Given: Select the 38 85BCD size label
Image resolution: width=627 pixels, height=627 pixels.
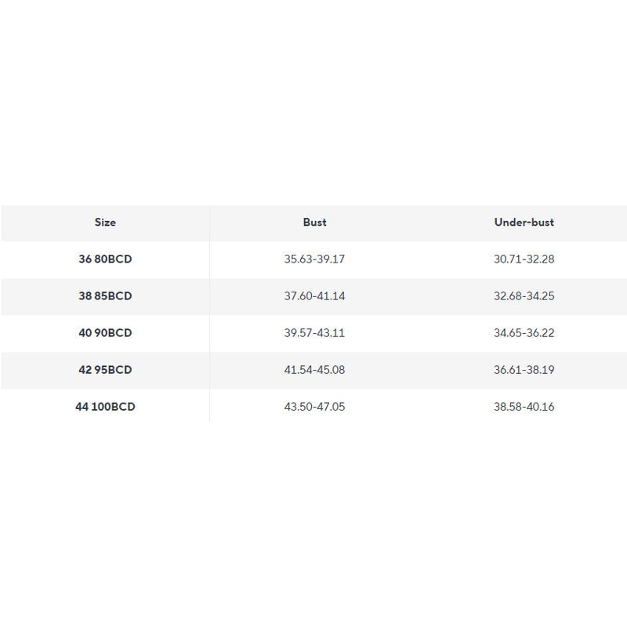Looking at the screenshot, I should pyautogui.click(x=105, y=296).
